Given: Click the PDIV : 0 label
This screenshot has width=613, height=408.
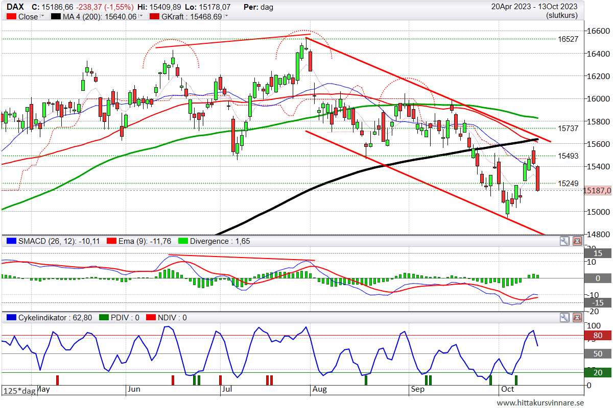Looking at the screenshot, I should [125, 318].
